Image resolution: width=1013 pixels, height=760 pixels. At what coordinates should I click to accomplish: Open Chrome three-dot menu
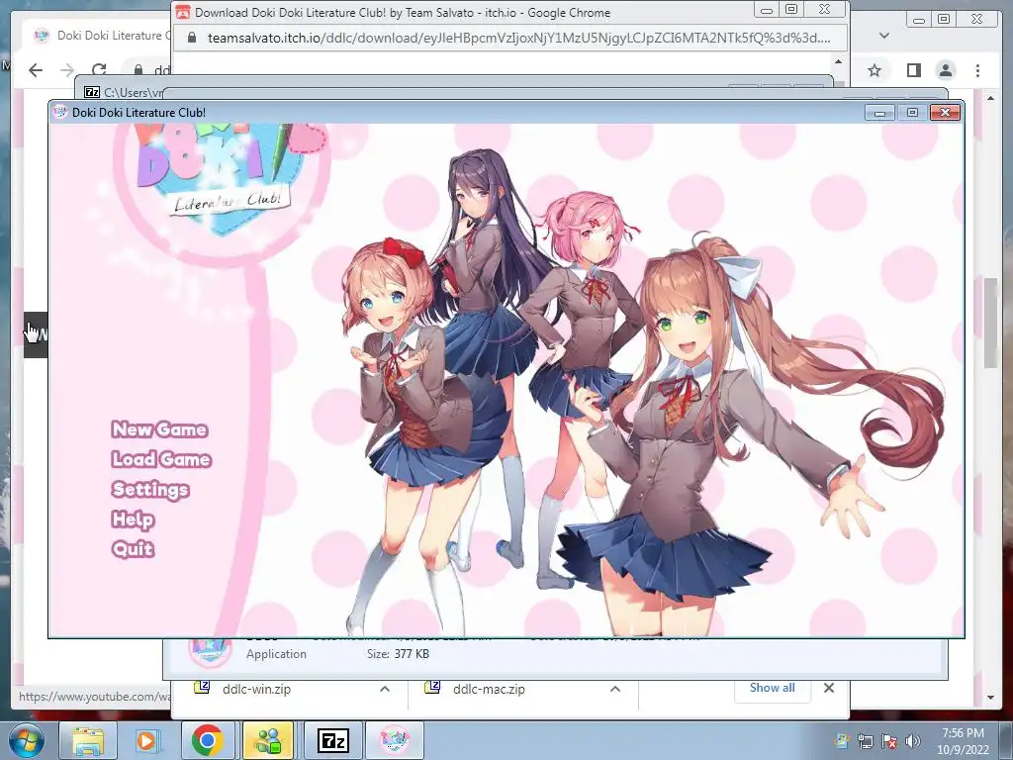[978, 70]
